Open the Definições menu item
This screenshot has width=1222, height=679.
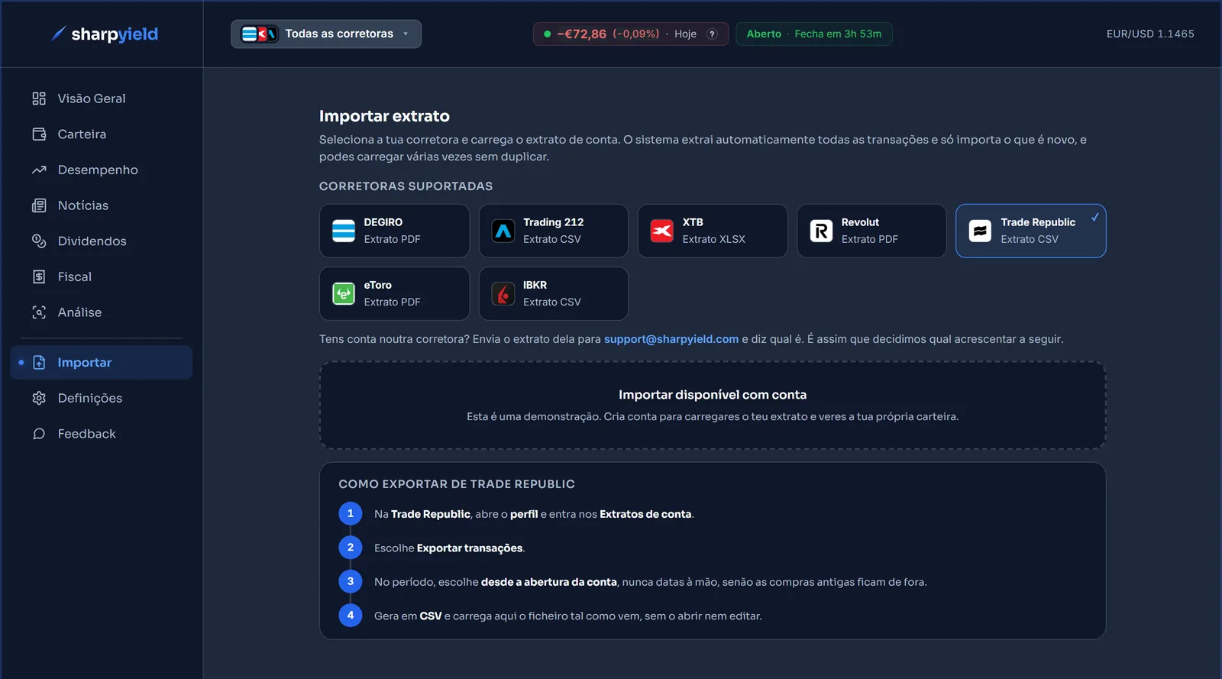point(102,398)
